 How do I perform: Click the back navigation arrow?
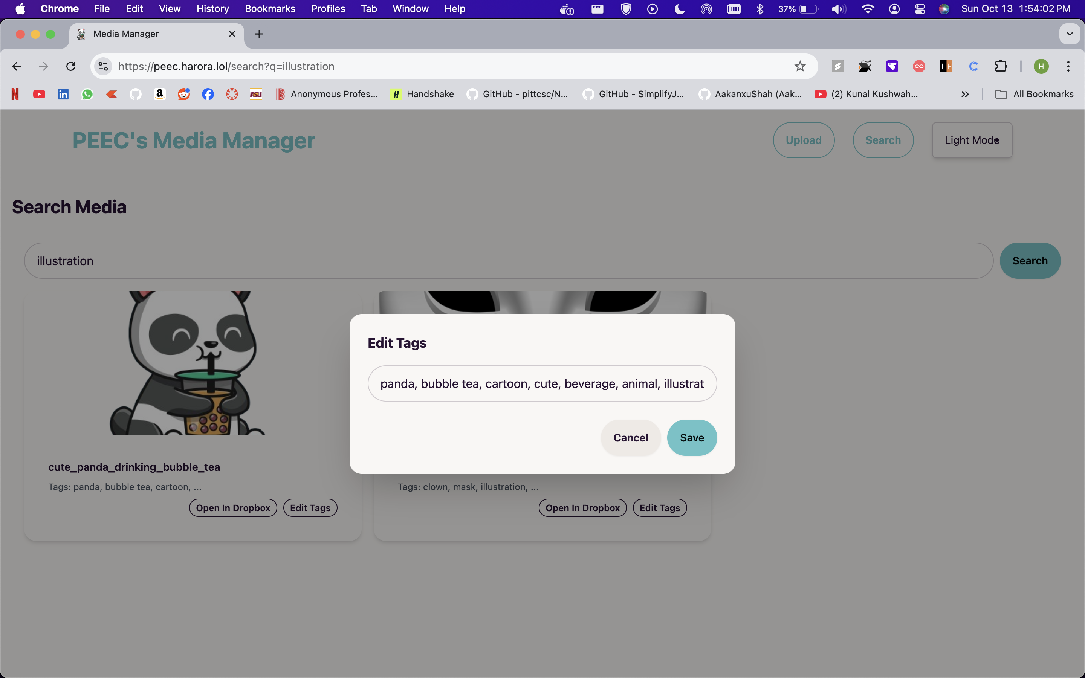click(x=17, y=66)
